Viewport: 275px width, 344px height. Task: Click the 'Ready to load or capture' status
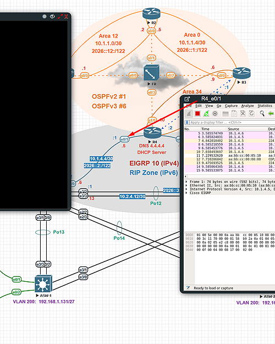213,288
